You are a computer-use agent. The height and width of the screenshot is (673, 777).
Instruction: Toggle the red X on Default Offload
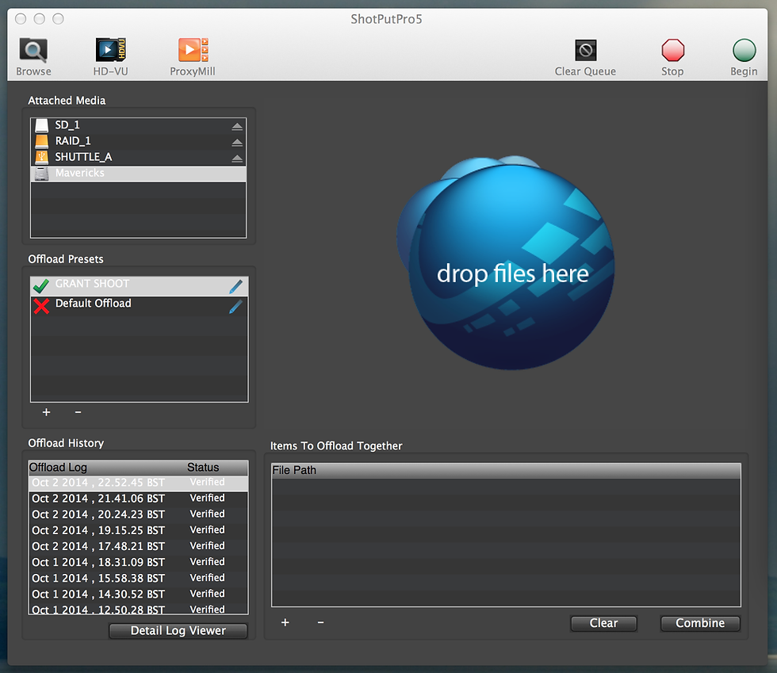click(x=41, y=306)
